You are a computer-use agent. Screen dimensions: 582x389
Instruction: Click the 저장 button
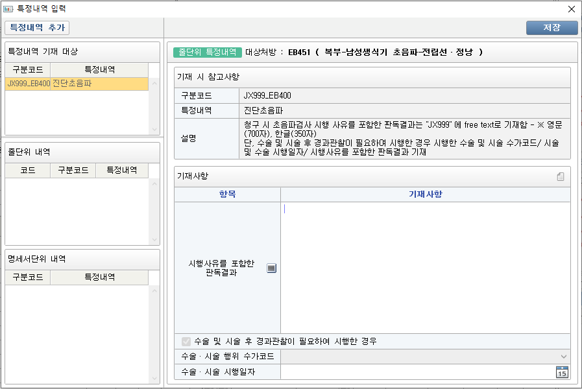tap(552, 28)
